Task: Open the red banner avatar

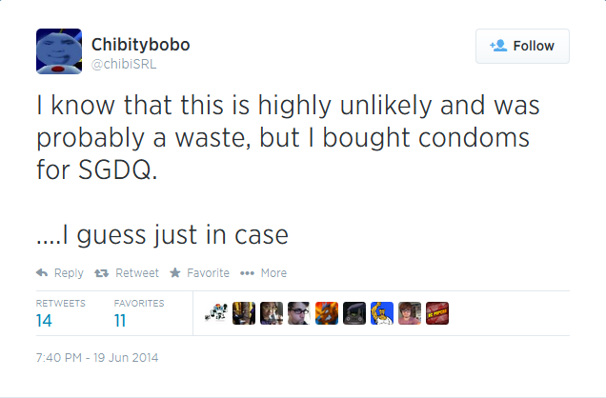Action: coord(437,313)
